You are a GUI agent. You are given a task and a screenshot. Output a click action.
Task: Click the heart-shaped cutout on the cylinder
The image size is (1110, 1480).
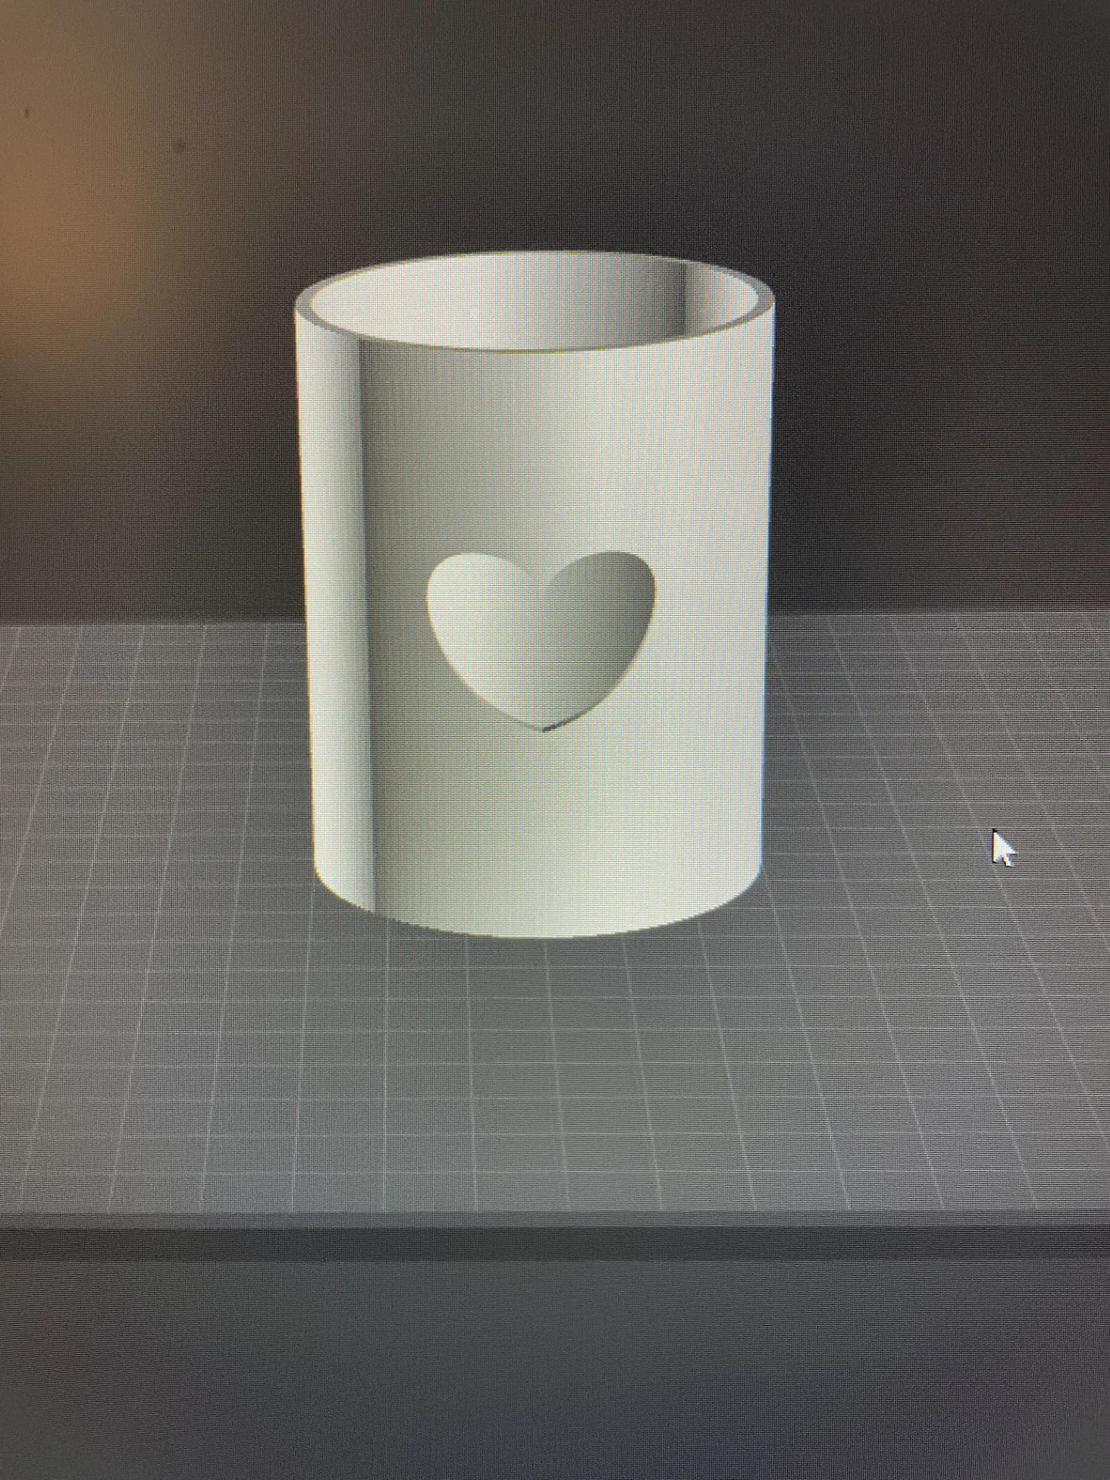coord(540,640)
